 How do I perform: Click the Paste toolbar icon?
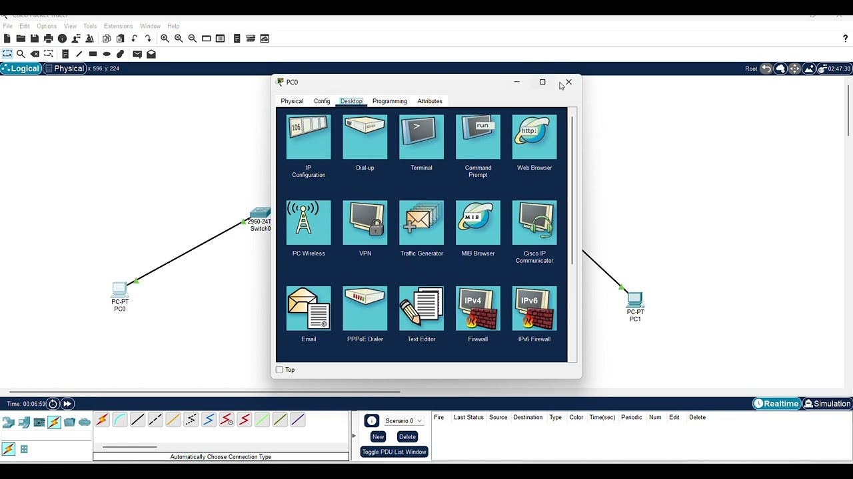point(121,39)
